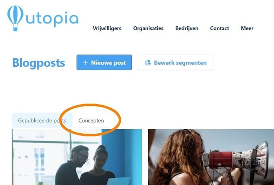Viewport: 274px width, 185px height.
Task: Open the Vrijwilligers menu item
Action: click(x=107, y=29)
